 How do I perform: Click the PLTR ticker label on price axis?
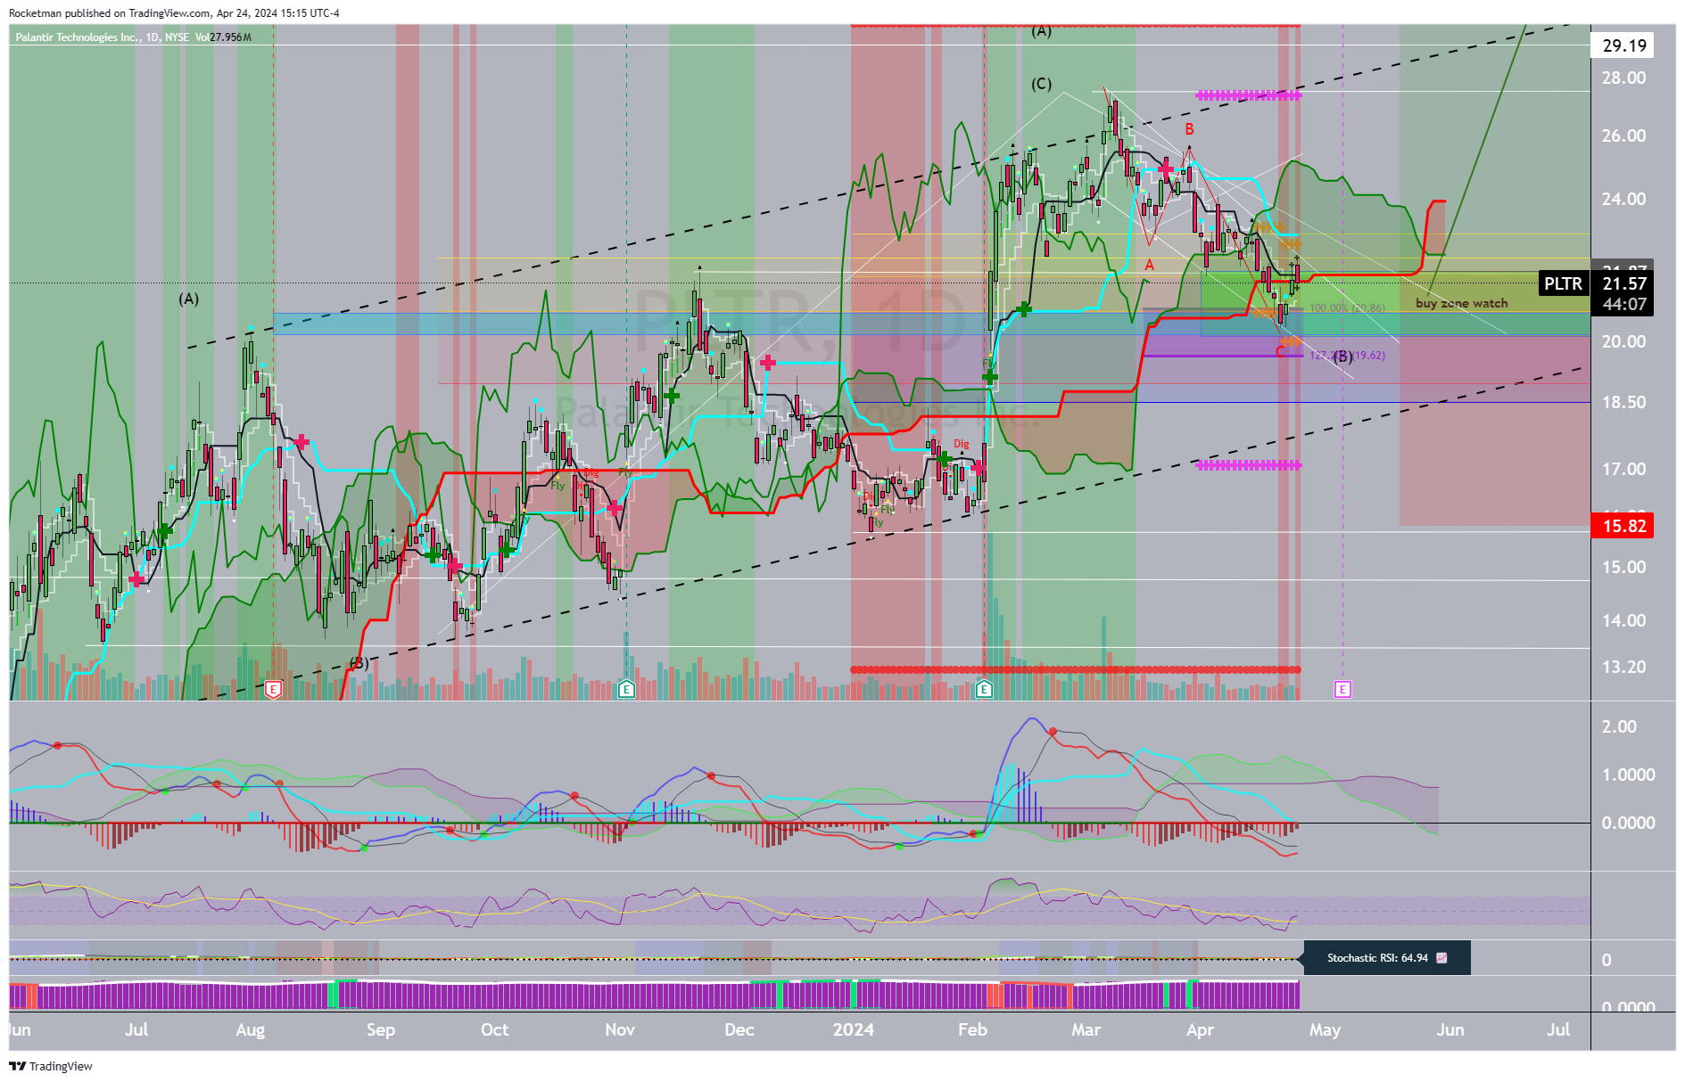point(1563,283)
